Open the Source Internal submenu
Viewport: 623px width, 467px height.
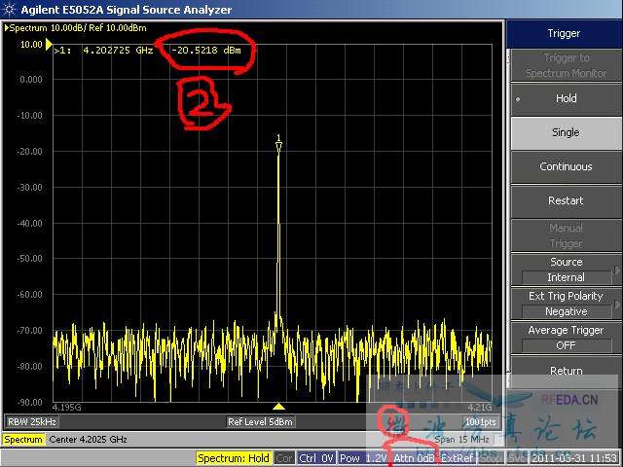click(x=566, y=270)
